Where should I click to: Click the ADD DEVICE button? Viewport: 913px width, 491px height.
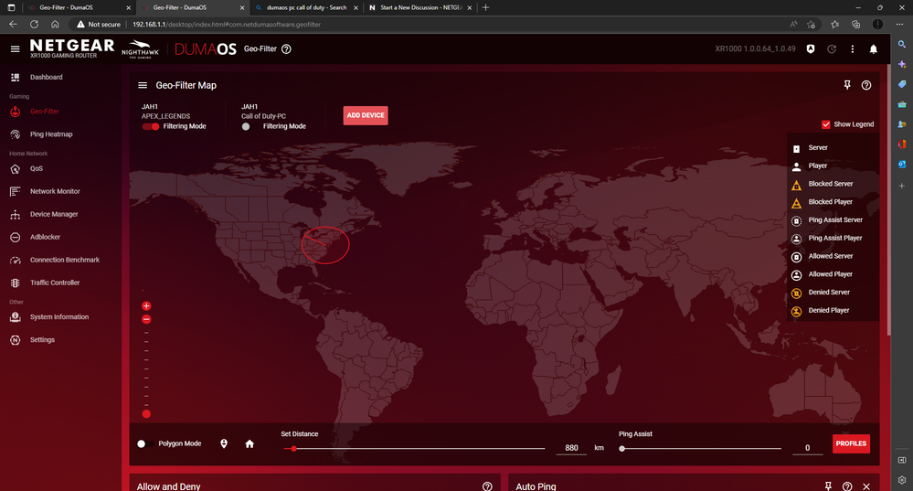point(365,115)
